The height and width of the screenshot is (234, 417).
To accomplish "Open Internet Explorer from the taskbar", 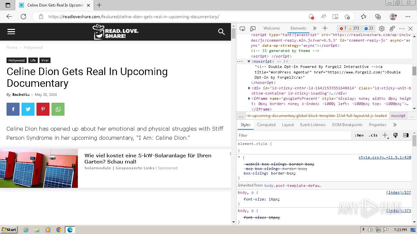I will pos(26,230).
